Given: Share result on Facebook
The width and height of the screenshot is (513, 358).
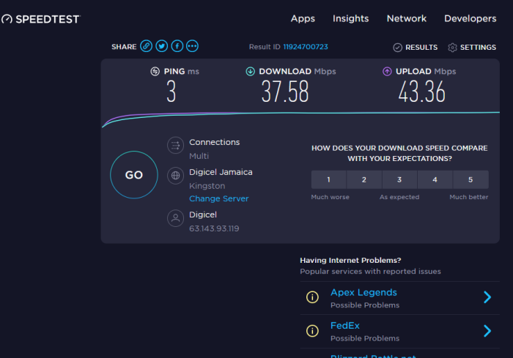Looking at the screenshot, I should [x=177, y=46].
